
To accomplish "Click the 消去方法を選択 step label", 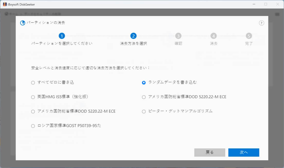I will click(x=133, y=43).
